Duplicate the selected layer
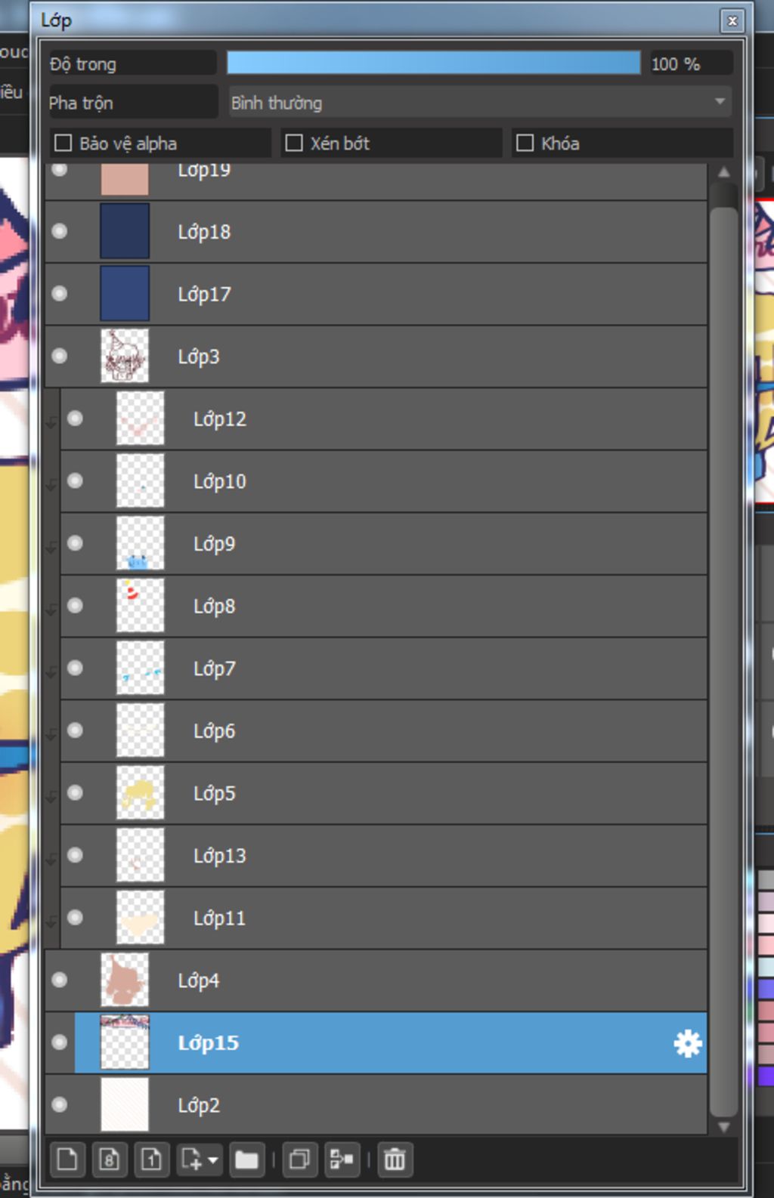This screenshot has width=774, height=1198. (x=299, y=1159)
